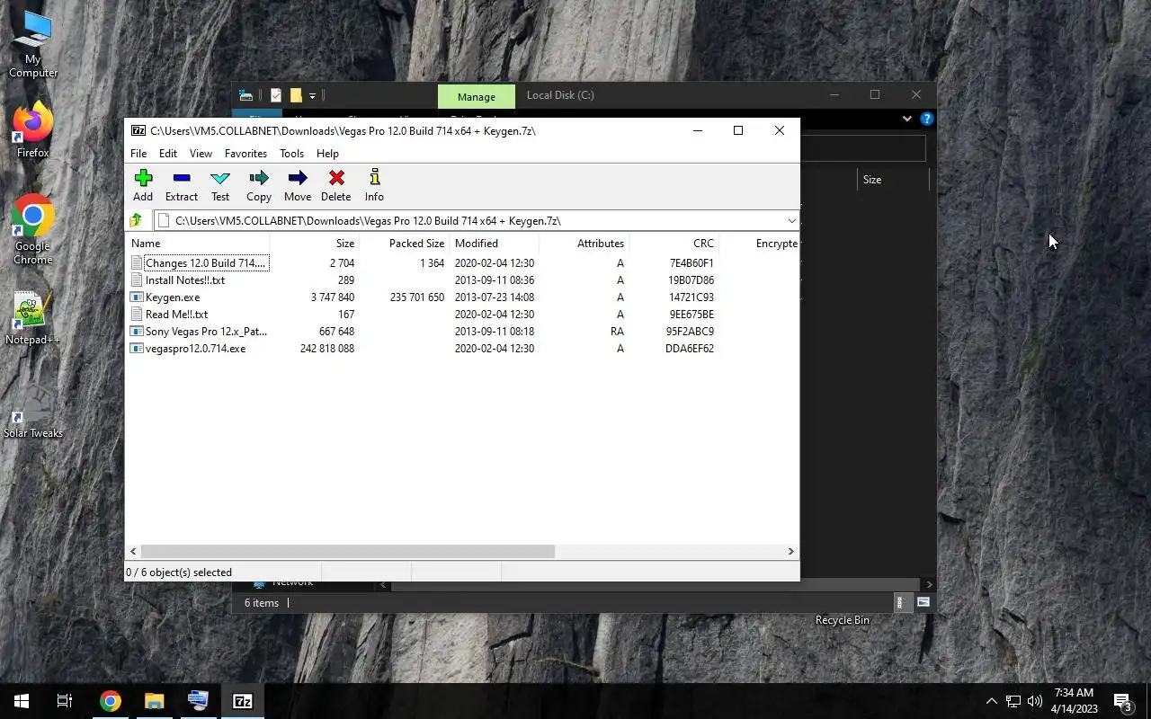
Task: Open the File menu
Action: pos(138,154)
